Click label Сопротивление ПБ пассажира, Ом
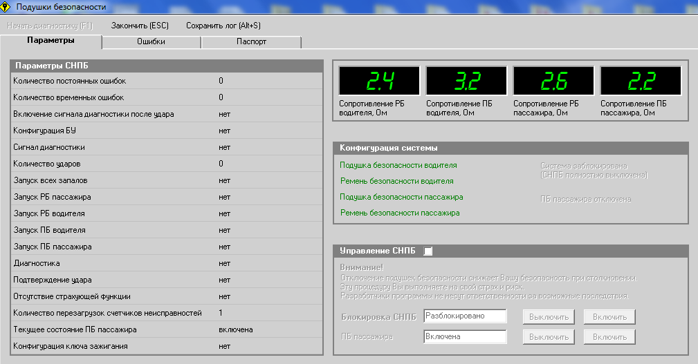This screenshot has height=364, width=698. click(x=634, y=108)
